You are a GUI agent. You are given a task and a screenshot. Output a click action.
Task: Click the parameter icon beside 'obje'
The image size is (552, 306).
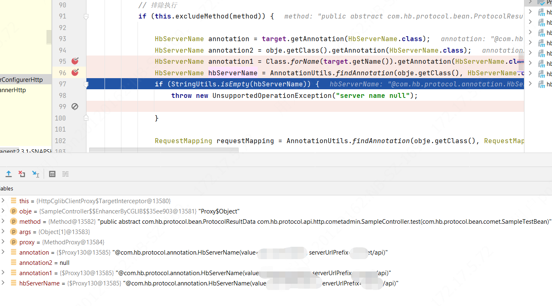coord(13,211)
